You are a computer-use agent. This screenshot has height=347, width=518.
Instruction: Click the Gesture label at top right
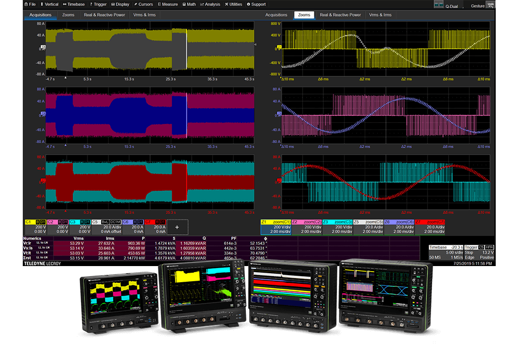tap(477, 6)
